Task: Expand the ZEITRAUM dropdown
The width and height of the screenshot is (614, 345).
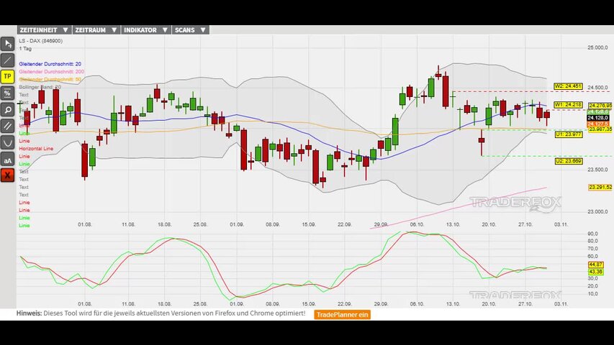Action: [96, 30]
